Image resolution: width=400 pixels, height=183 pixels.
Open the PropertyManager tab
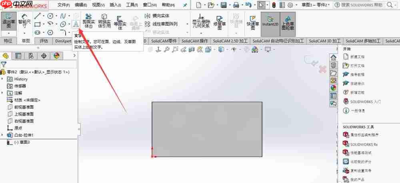pos(18,56)
